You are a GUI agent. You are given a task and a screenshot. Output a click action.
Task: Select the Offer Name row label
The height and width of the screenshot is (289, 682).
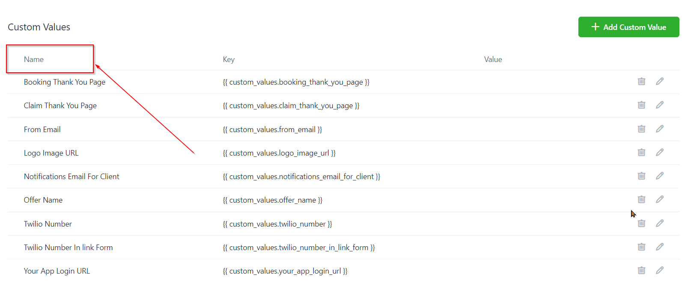pos(43,200)
